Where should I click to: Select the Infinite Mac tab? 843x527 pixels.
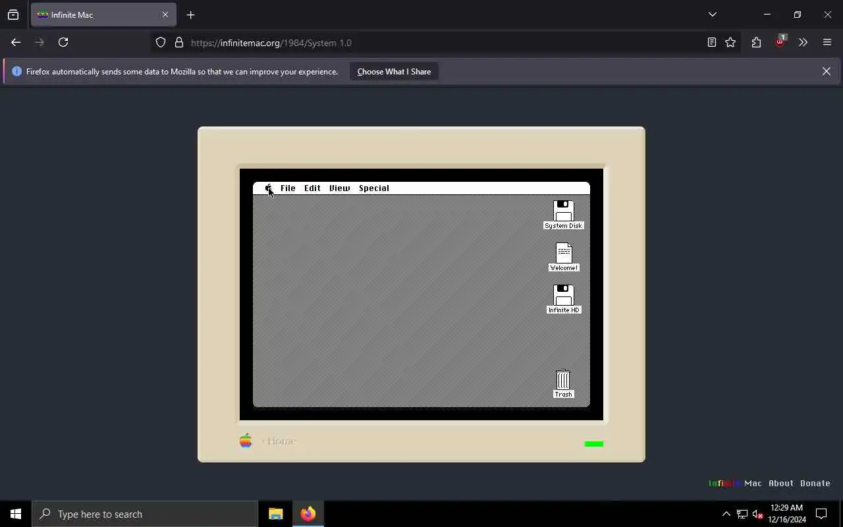103,14
